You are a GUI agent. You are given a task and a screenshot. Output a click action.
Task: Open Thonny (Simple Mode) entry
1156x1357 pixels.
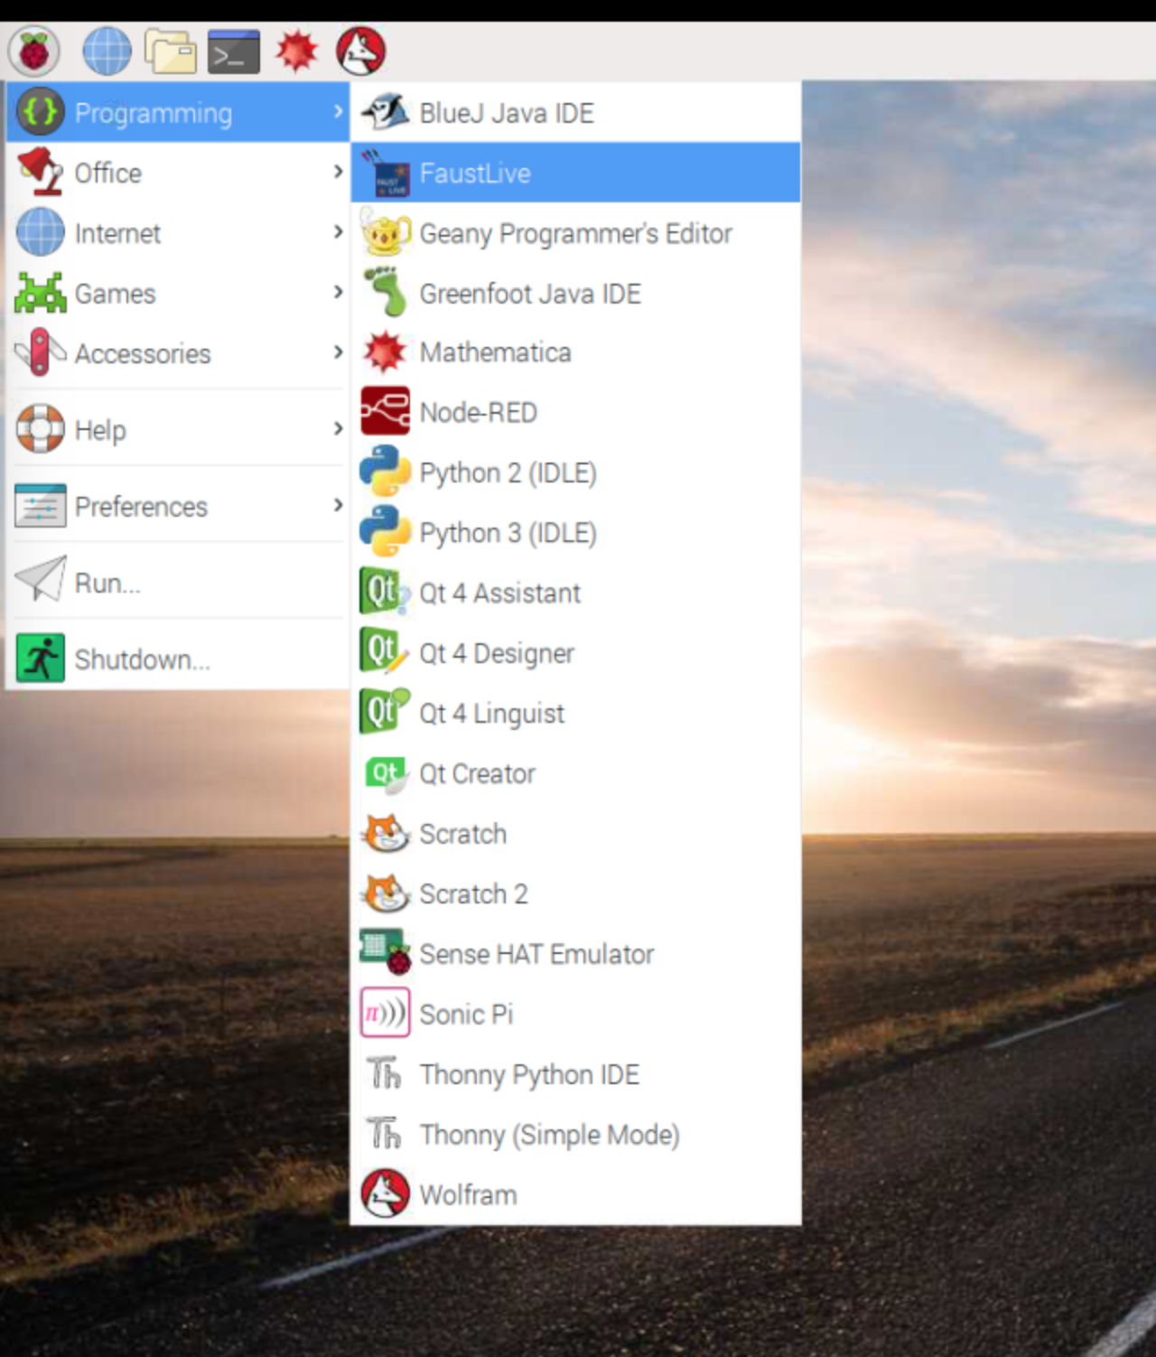[x=575, y=1134]
